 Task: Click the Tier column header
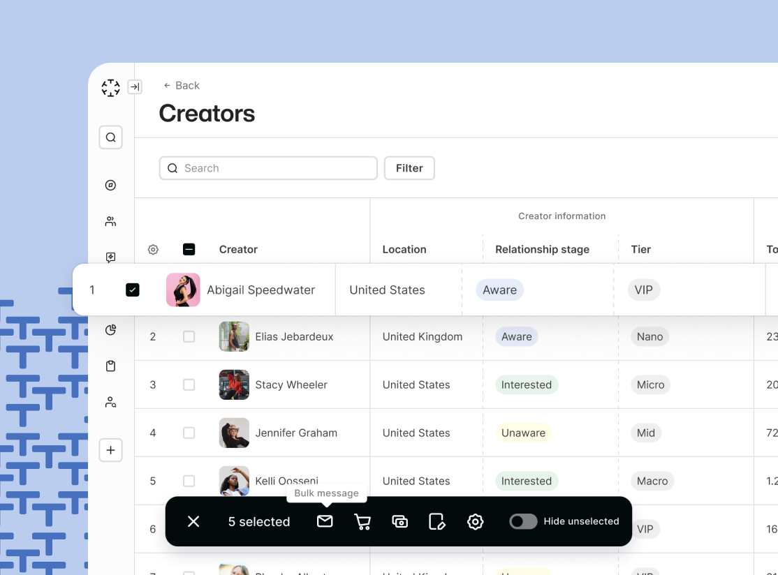tap(640, 249)
